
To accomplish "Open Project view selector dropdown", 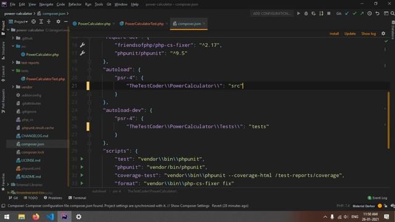I will (19, 22).
